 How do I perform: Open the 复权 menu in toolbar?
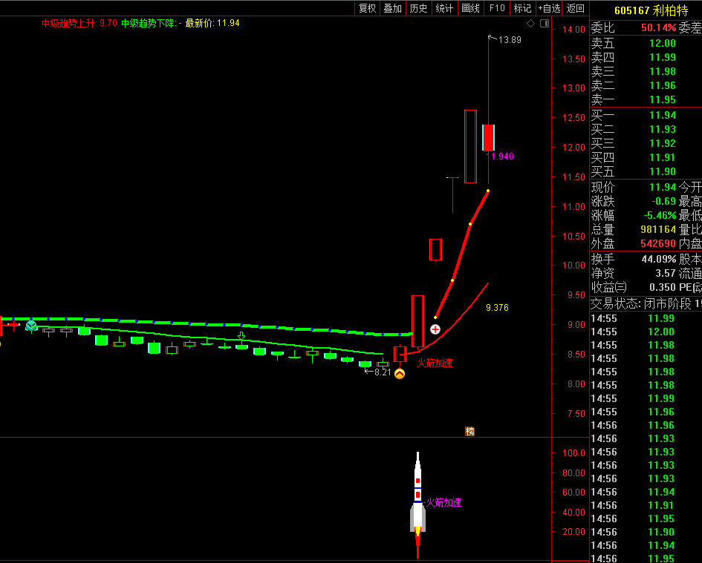368,8
